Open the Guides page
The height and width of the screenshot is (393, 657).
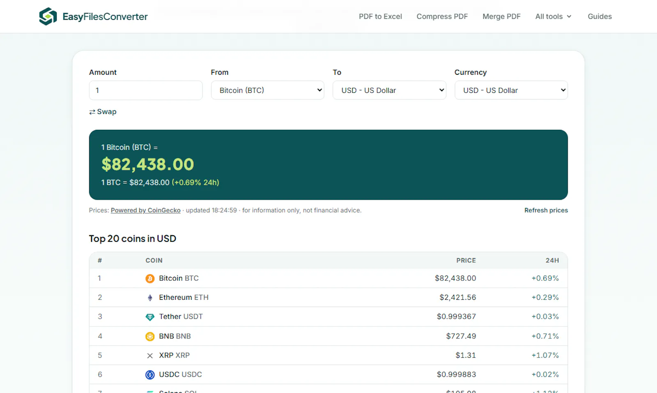[x=600, y=16]
